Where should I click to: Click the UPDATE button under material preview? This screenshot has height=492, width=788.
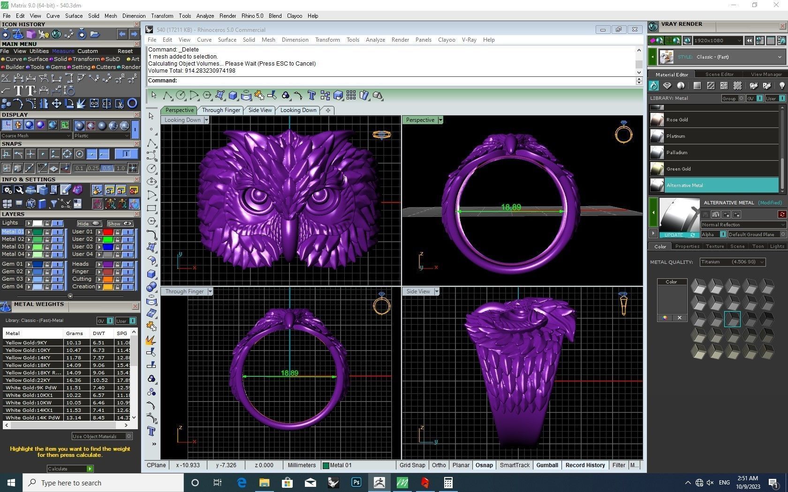coord(679,235)
